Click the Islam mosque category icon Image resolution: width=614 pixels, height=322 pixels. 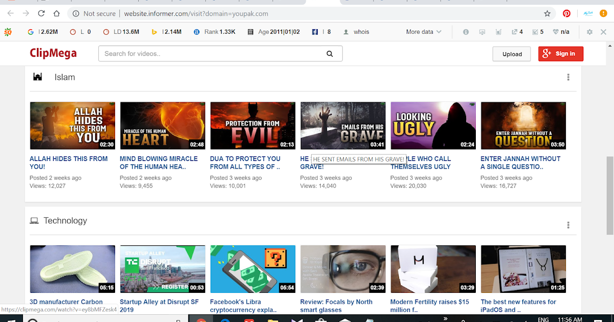pos(37,77)
